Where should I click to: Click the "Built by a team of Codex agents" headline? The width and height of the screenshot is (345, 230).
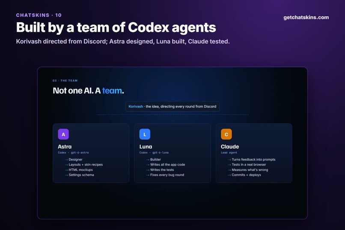[x=116, y=27]
